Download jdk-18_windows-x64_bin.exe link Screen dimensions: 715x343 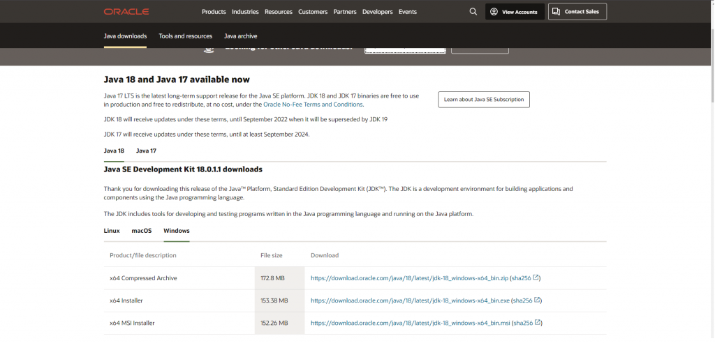pos(411,300)
